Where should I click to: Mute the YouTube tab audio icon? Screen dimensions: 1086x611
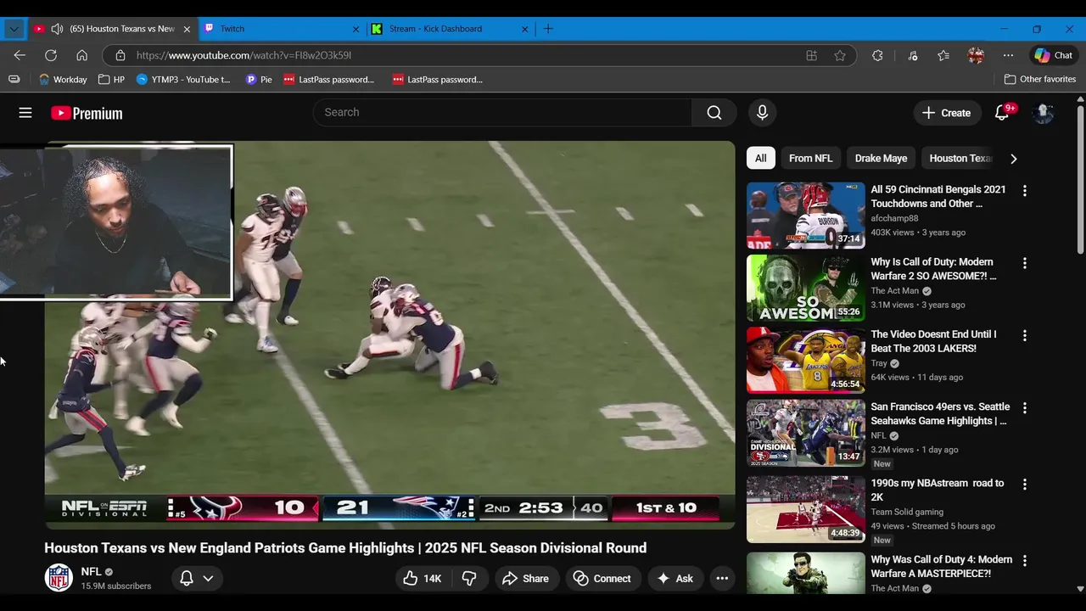point(57,29)
